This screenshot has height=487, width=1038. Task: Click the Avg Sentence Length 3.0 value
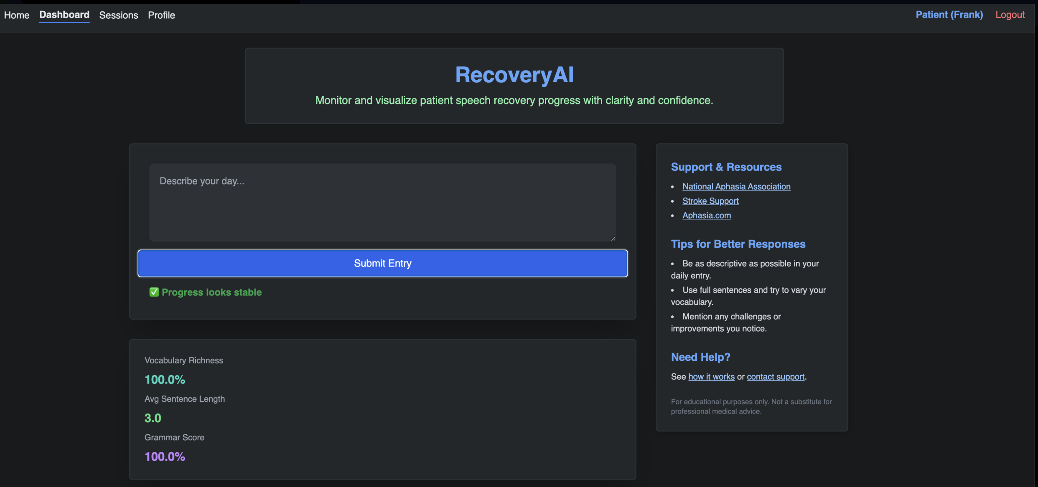[153, 418]
